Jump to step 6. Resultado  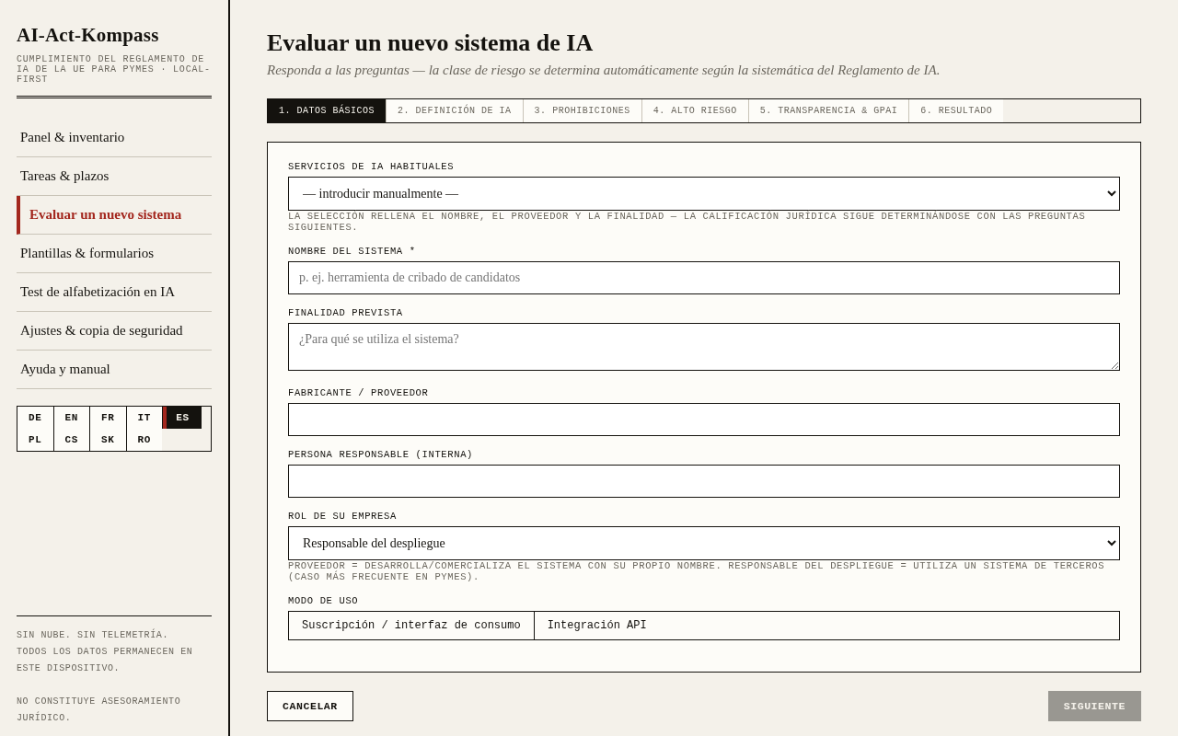[x=956, y=111]
